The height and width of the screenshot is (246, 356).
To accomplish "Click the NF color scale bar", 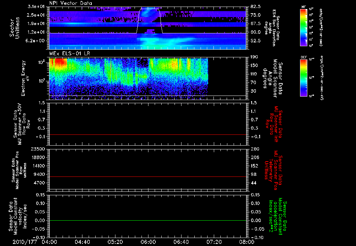I will (x=304, y=27).
